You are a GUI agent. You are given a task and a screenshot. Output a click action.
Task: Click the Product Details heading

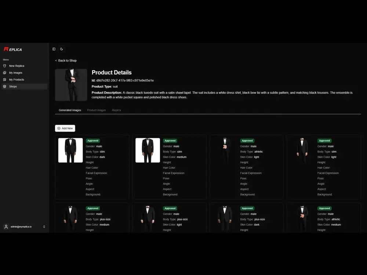click(x=112, y=73)
